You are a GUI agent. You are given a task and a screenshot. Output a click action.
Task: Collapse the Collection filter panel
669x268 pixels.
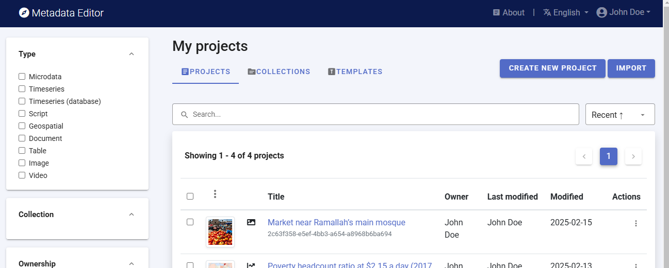pos(132,215)
